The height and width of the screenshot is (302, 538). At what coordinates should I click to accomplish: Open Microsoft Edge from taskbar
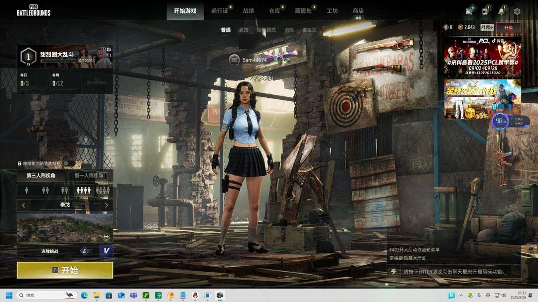(84, 295)
